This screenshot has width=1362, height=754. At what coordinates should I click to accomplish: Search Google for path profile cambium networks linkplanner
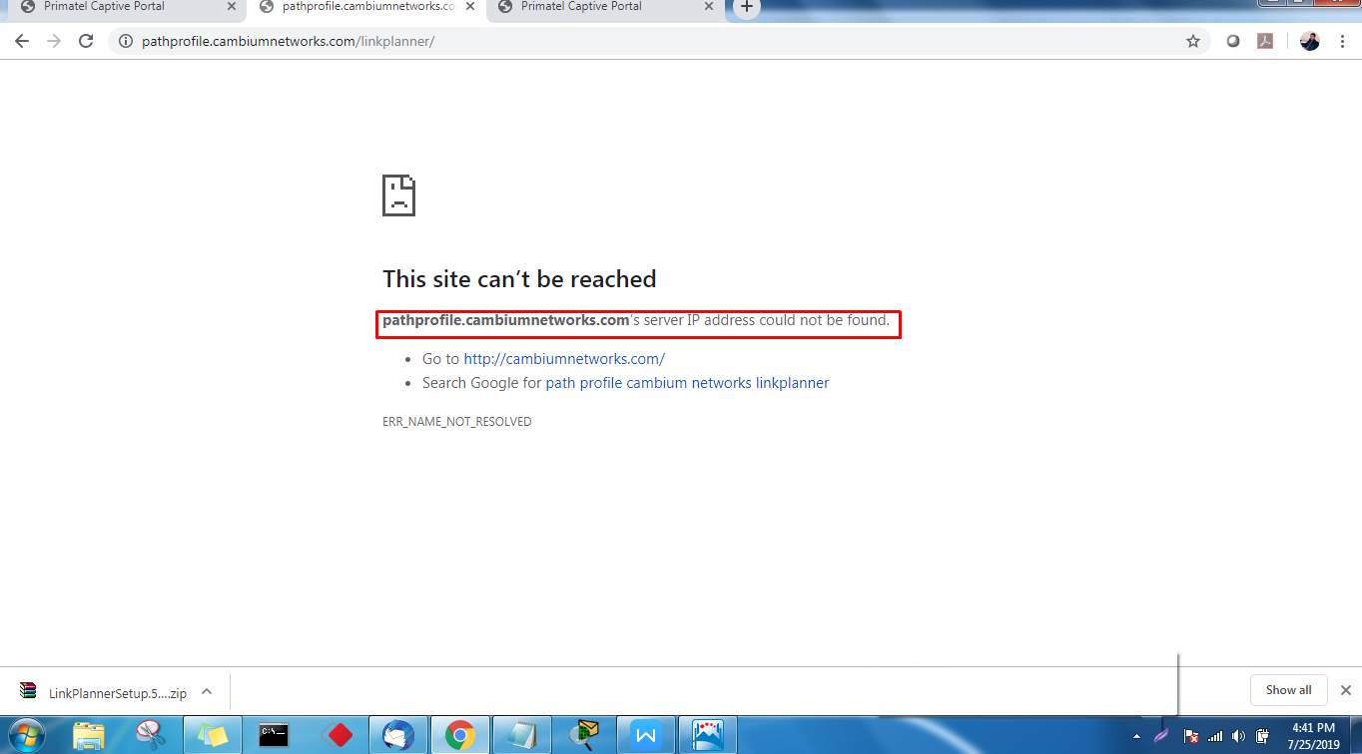coord(686,382)
